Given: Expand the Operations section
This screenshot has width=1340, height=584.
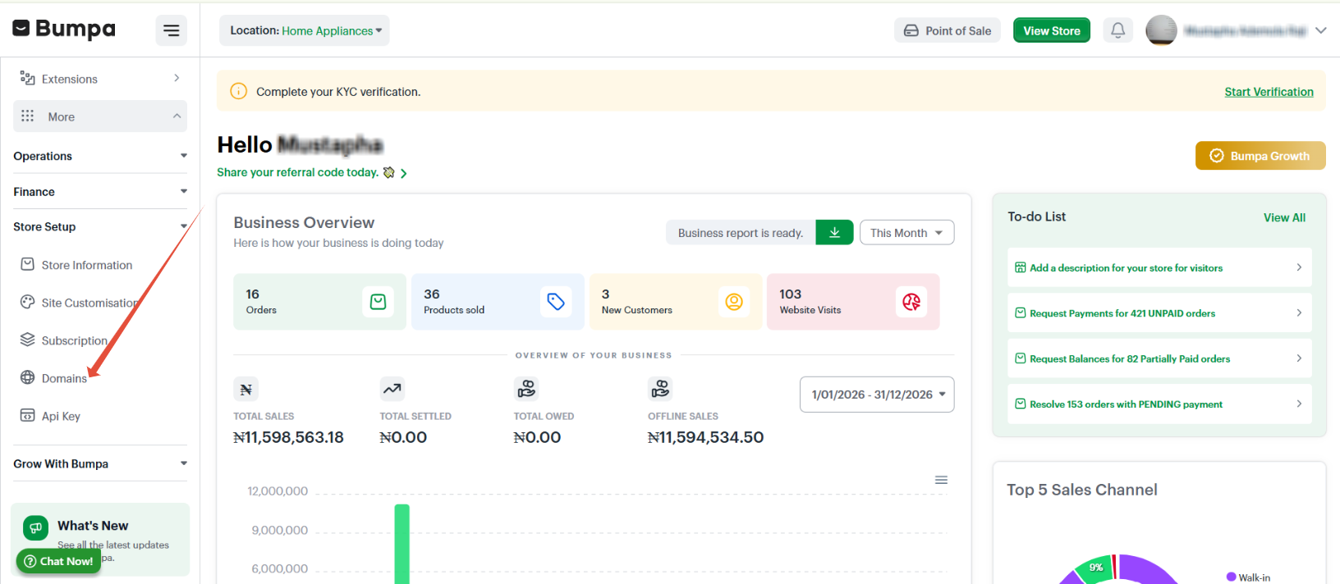Looking at the screenshot, I should (99, 156).
